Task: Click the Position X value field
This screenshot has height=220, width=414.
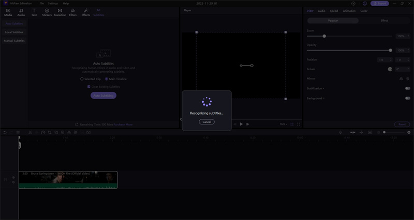Action: [385, 60]
